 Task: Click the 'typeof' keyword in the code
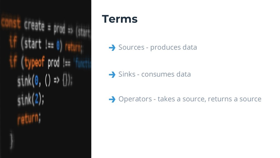35,62
